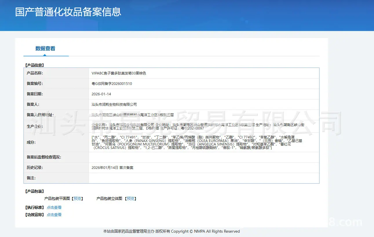Click the 成分 label cell

[x=56, y=142]
